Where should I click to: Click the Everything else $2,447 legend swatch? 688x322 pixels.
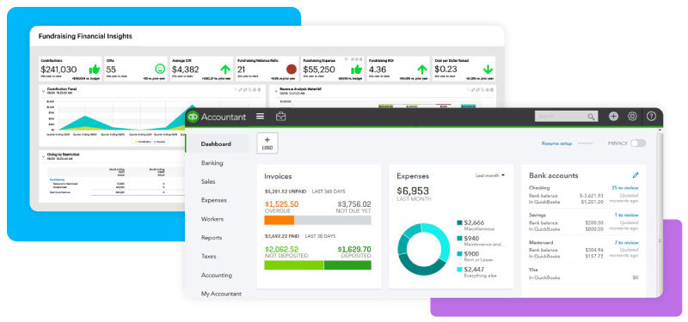click(459, 270)
